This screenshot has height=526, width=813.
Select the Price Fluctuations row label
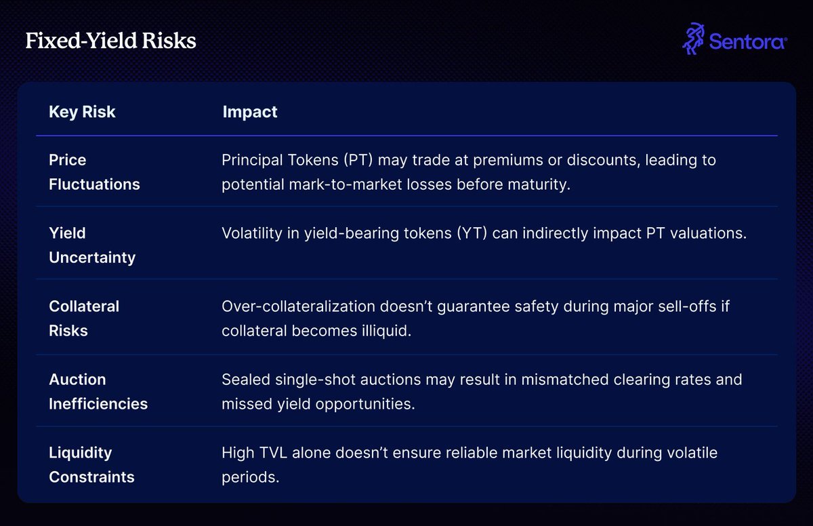[x=94, y=172]
